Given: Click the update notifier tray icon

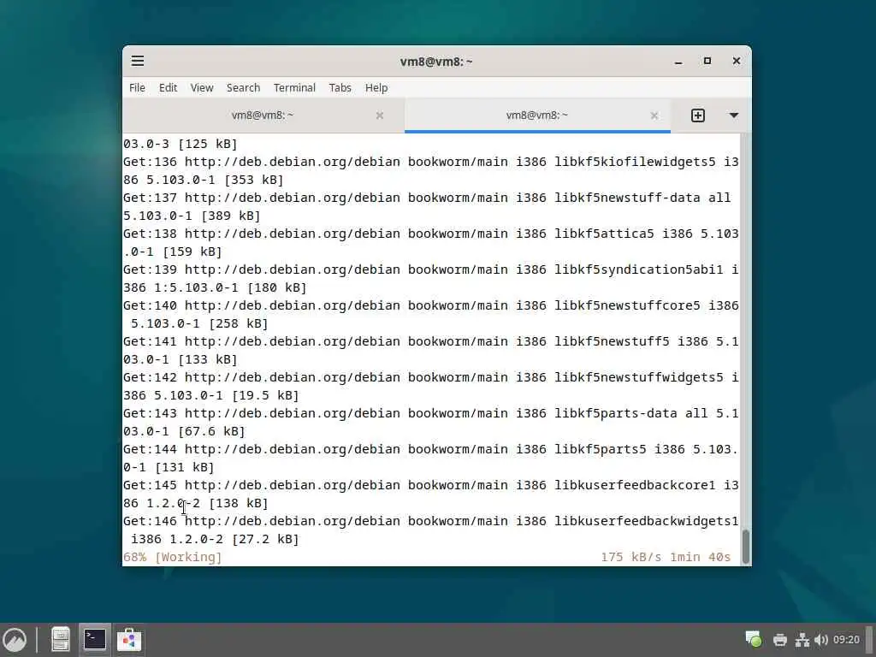Looking at the screenshot, I should click(x=753, y=639).
